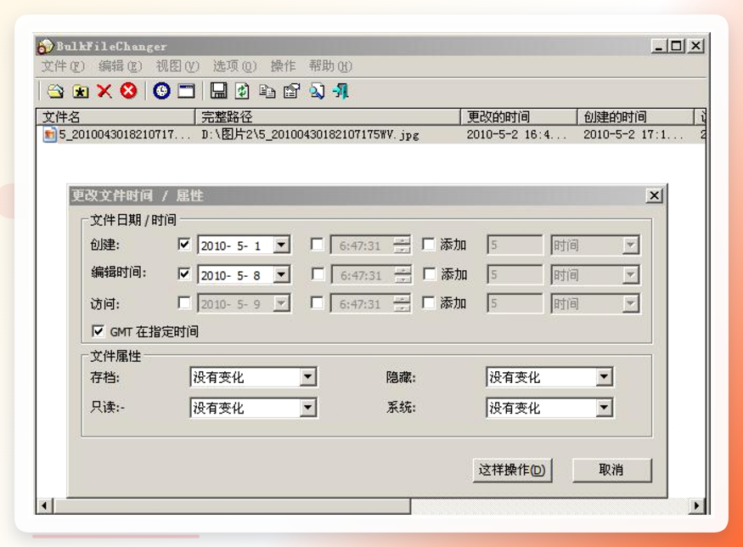This screenshot has width=743, height=547.
Task: Click the BulkFileChanger title bar app icon
Action: point(46,46)
